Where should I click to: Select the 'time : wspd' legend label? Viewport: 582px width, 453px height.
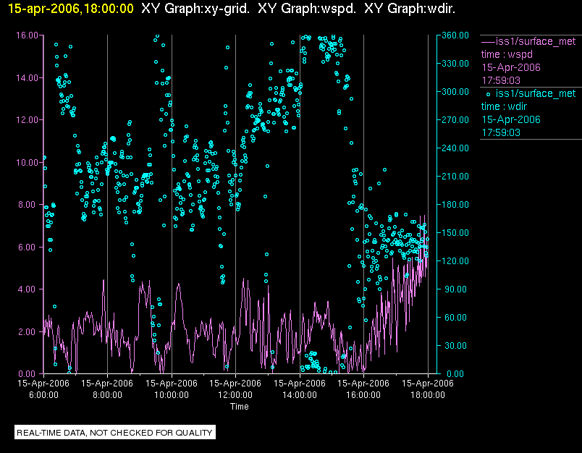coord(507,54)
